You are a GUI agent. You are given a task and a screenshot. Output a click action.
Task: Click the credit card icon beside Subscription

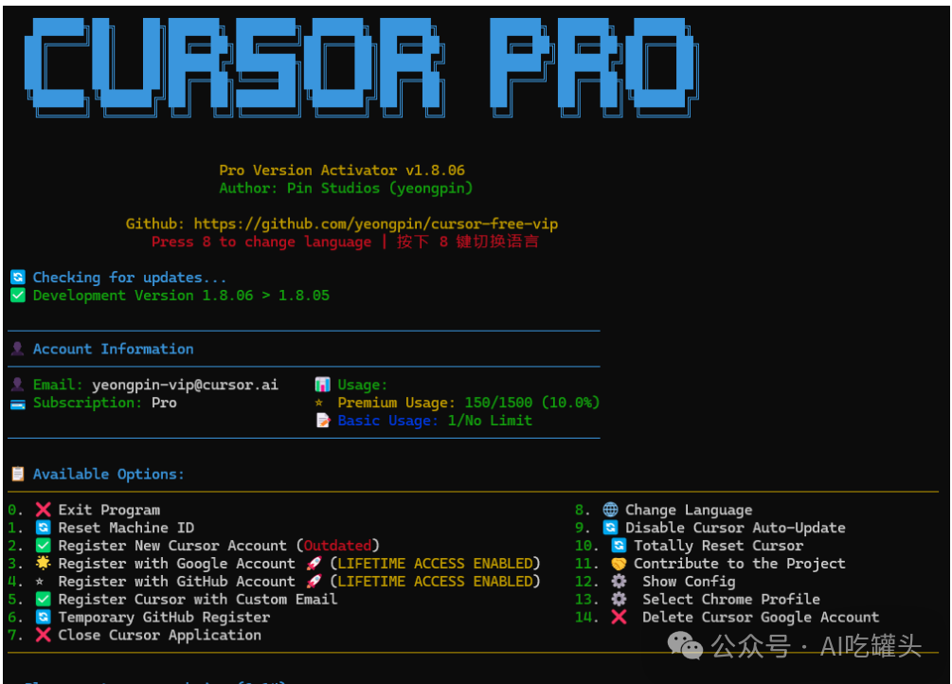pyautogui.click(x=18, y=404)
